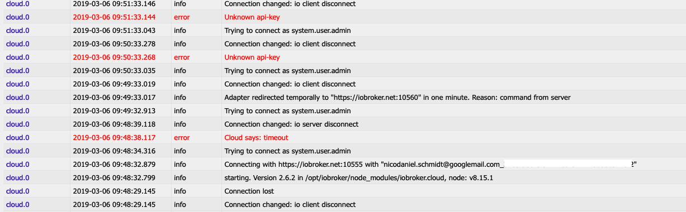Click the "Unknown api-key" message at 09:51:33.144
This screenshot has width=686, height=212.
point(252,17)
